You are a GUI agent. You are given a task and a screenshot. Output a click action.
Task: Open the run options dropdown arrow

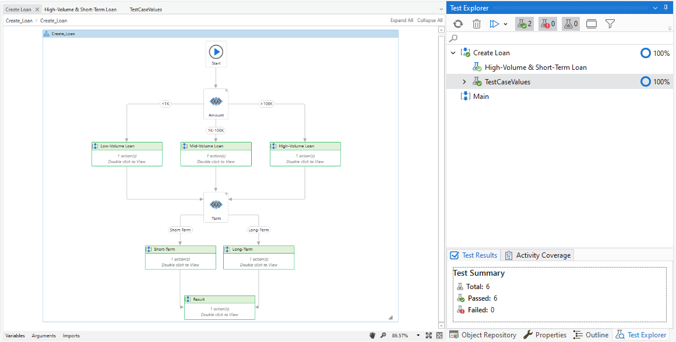(506, 24)
